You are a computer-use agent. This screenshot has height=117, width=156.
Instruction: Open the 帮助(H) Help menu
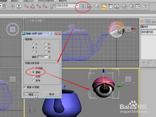click(x=63, y=1)
